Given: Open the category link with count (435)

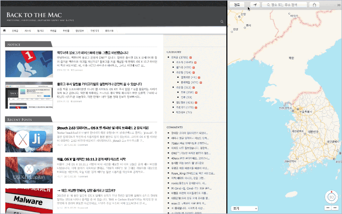Looking at the screenshot, I should 184,68.
